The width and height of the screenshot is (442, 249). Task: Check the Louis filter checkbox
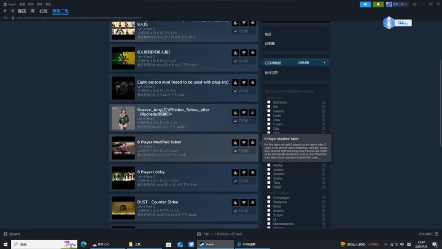coord(269,115)
